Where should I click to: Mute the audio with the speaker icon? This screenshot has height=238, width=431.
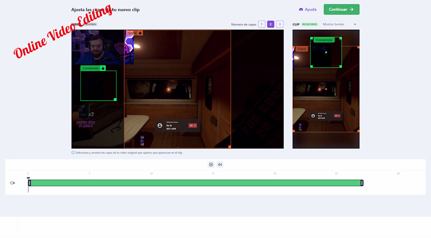coord(220,165)
